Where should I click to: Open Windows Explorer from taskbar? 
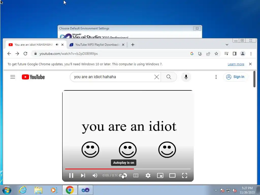click(x=38, y=190)
